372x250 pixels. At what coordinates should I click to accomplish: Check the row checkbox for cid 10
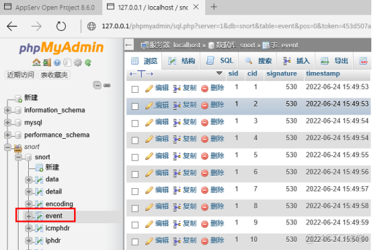135,242
